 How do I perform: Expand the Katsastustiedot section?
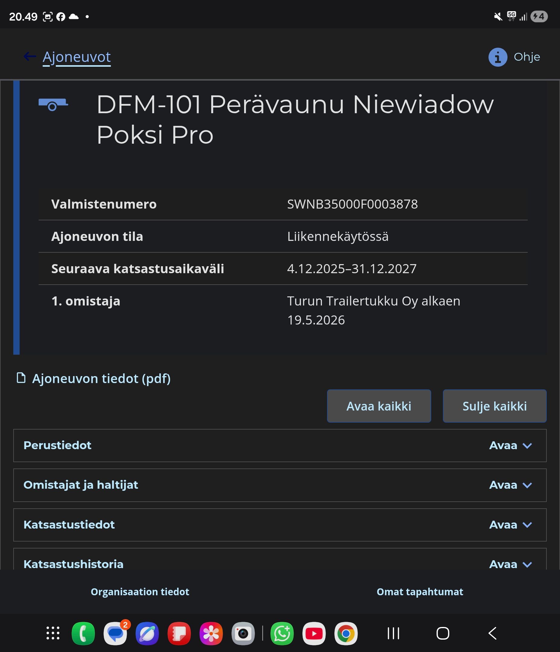280,525
